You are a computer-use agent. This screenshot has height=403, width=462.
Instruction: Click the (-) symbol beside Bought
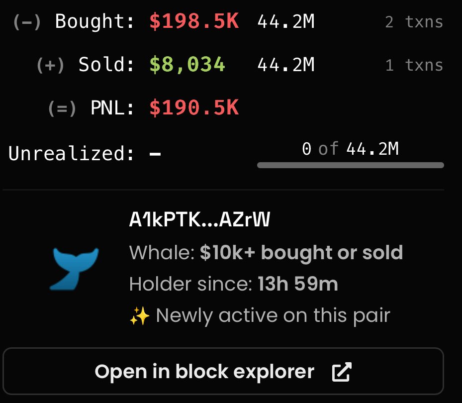[27, 22]
